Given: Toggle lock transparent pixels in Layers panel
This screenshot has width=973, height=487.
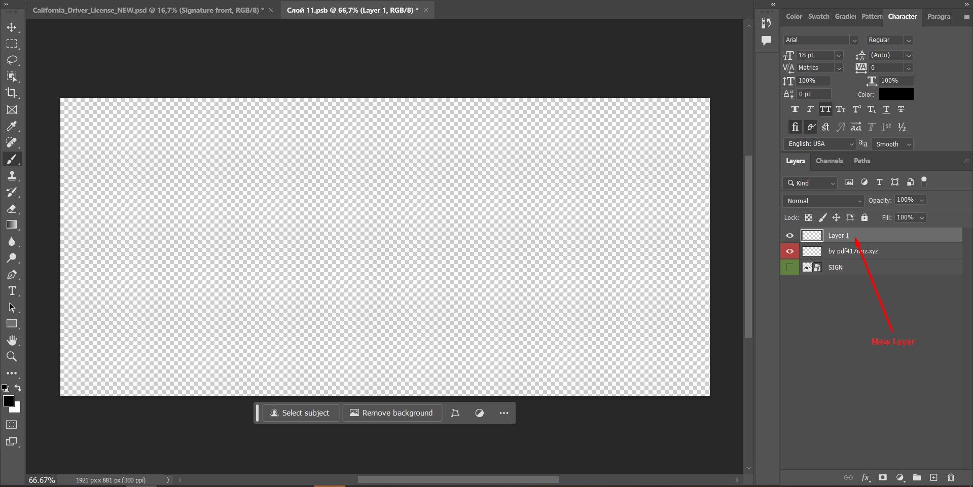Looking at the screenshot, I should click(809, 217).
